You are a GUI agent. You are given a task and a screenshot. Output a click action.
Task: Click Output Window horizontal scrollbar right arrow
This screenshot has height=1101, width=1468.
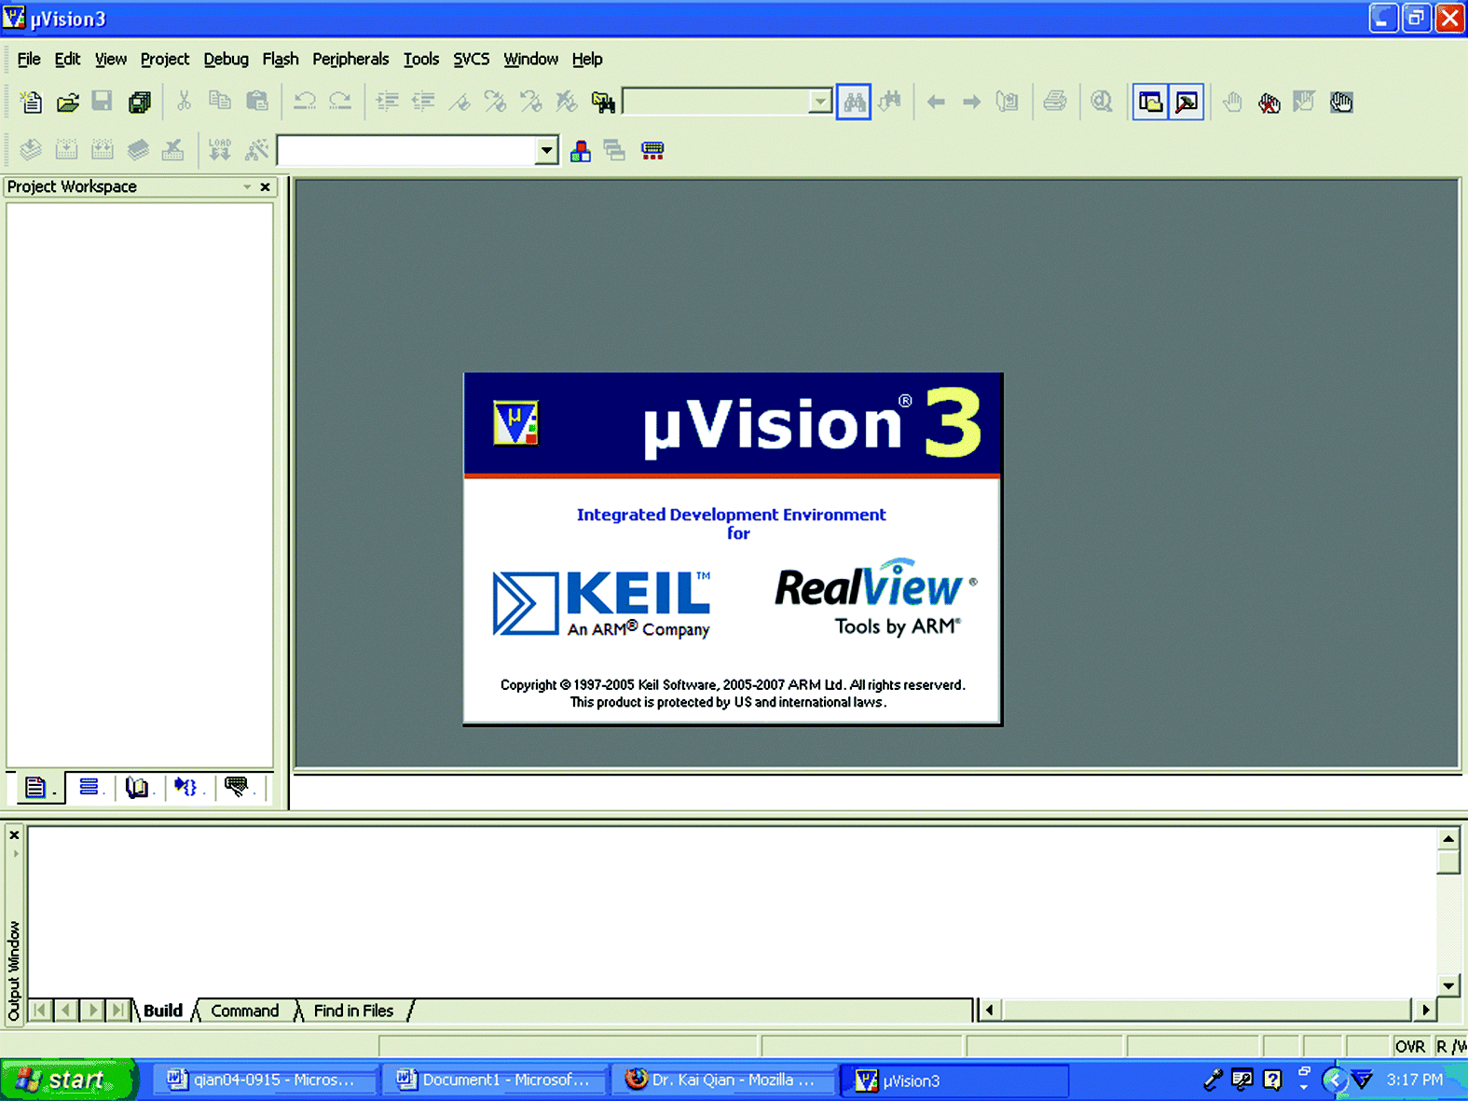(1425, 1010)
